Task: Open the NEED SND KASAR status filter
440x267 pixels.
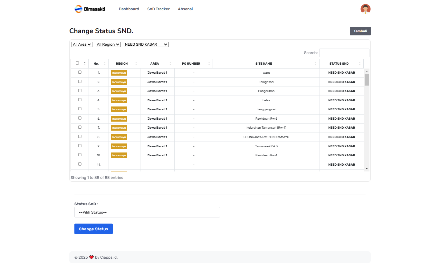Action: pos(146,44)
